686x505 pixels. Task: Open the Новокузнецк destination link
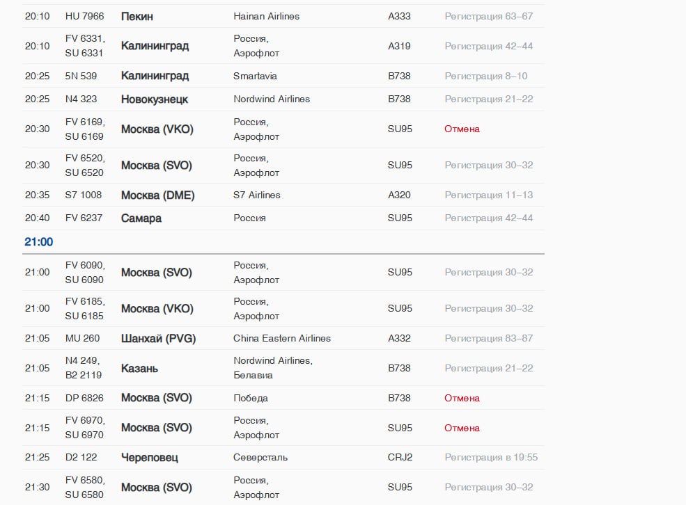[x=155, y=99]
